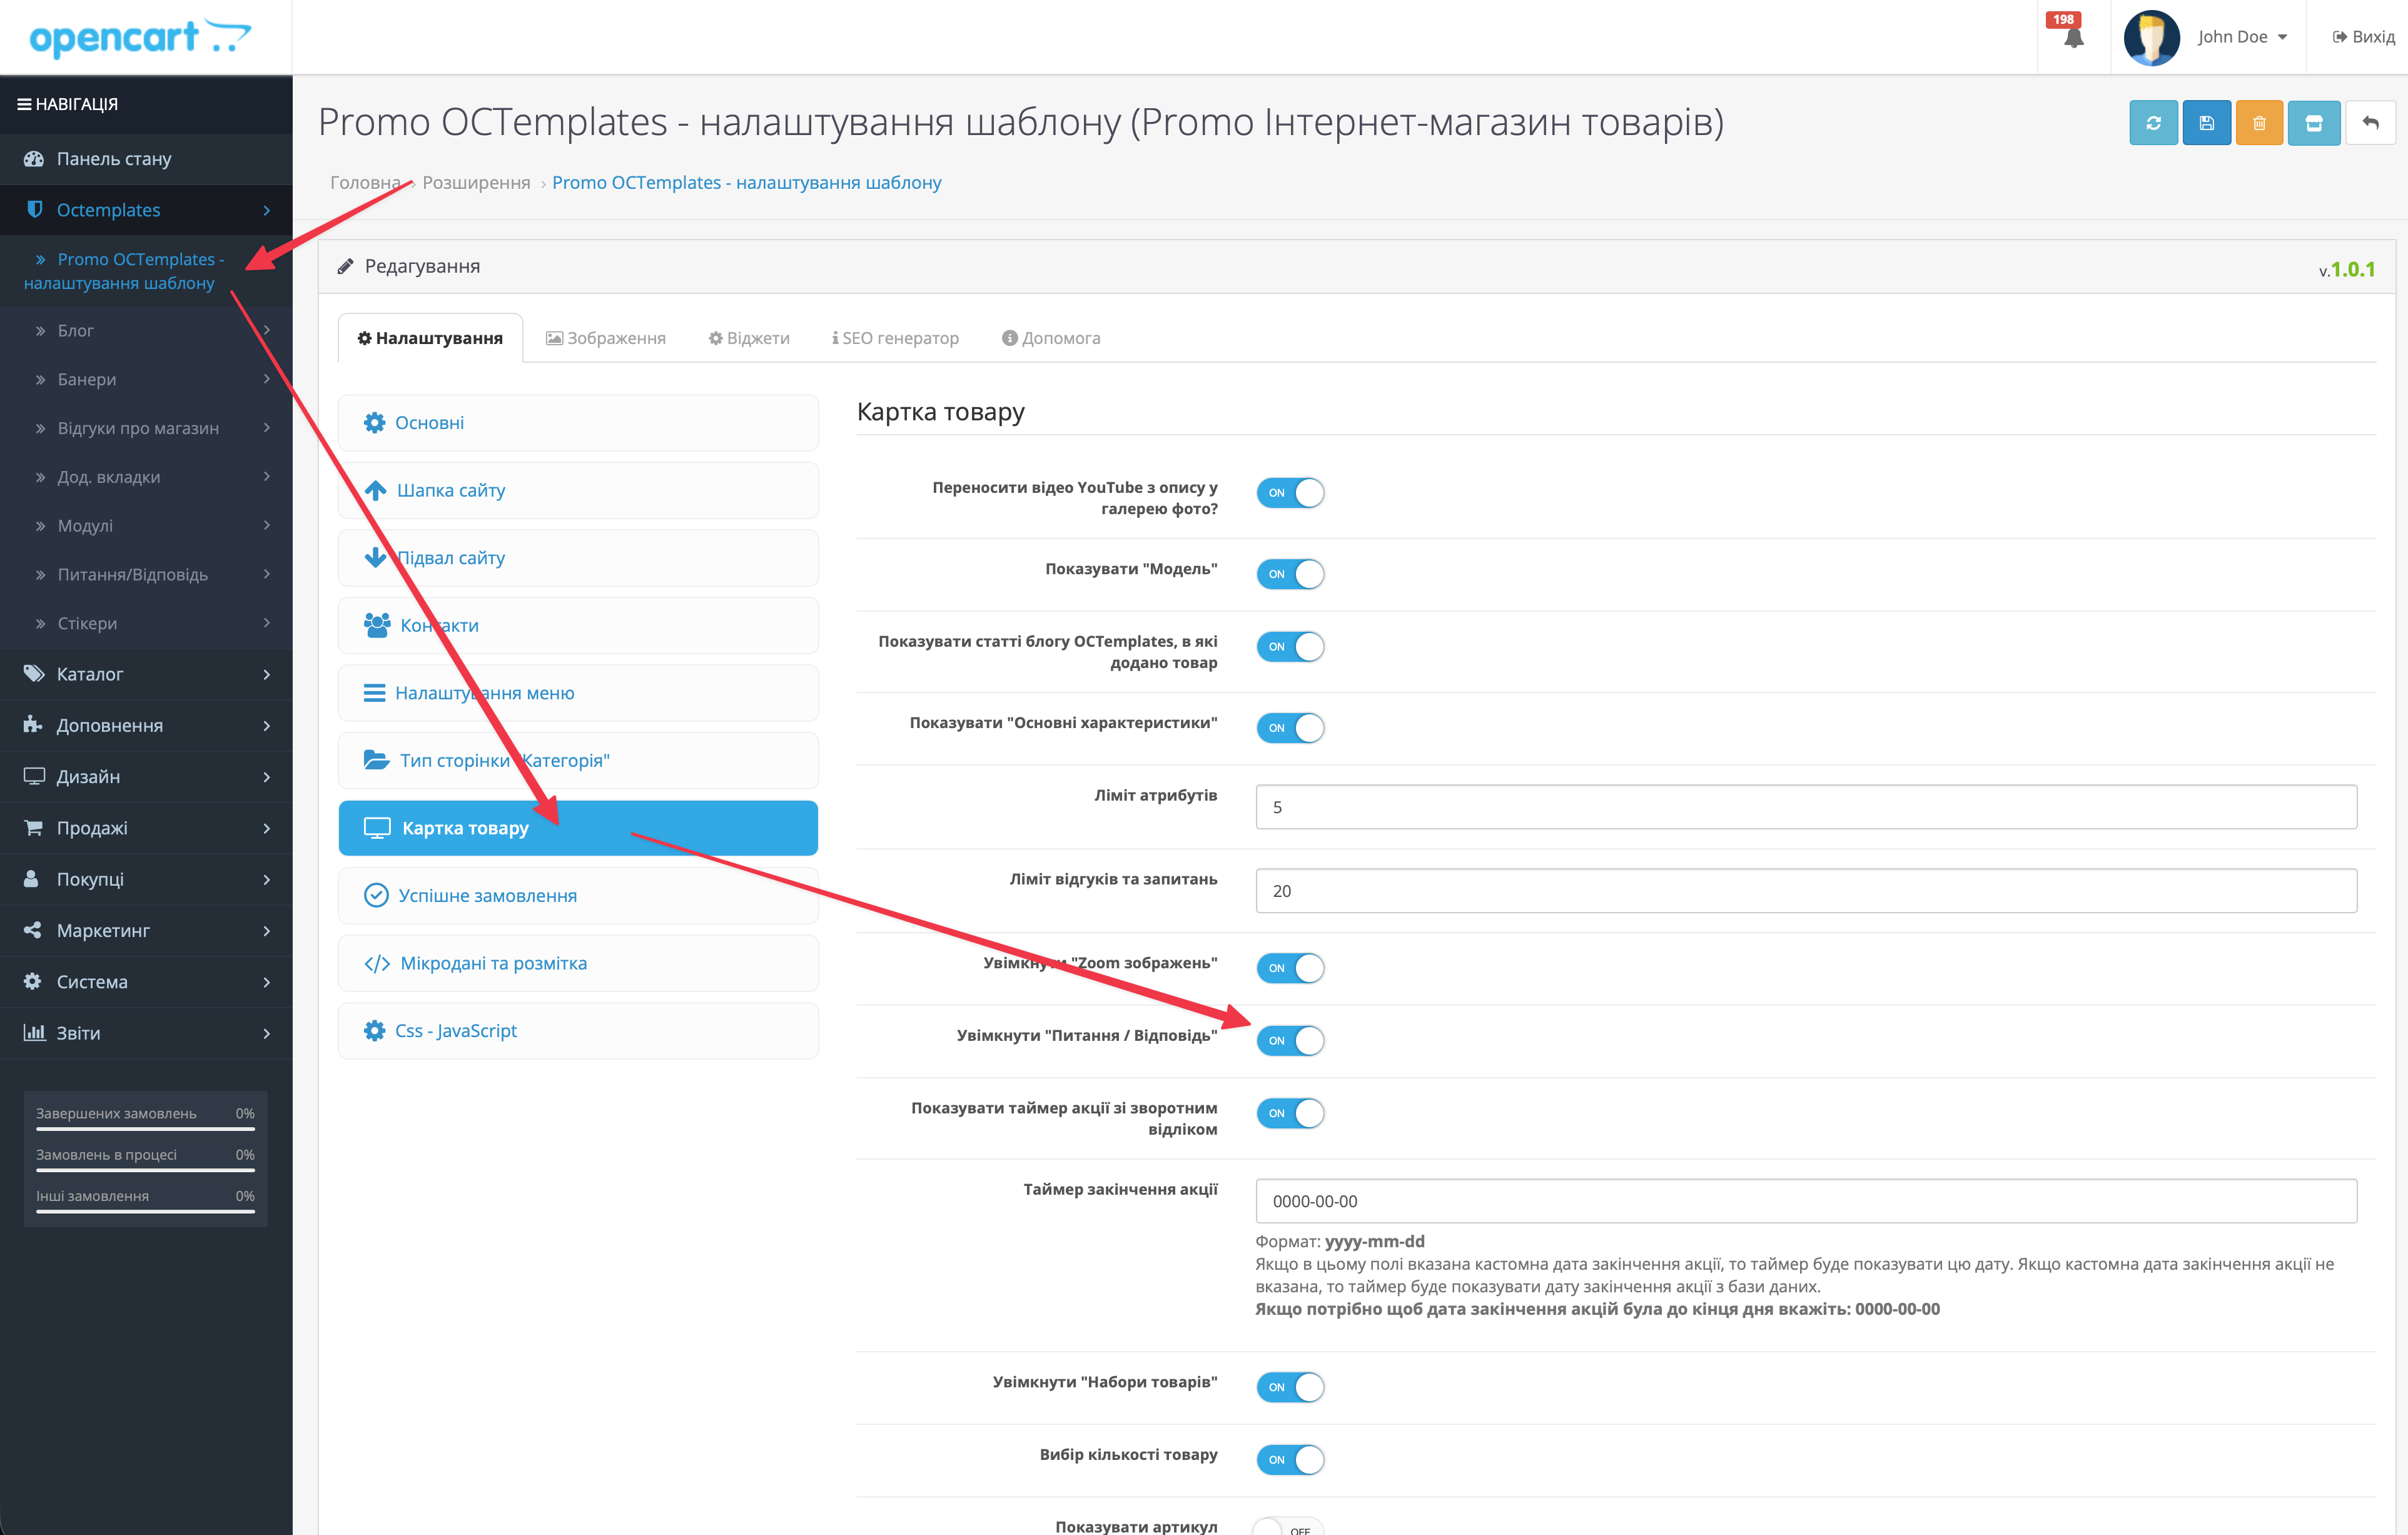Open the SEO генератор tab
Screen dimensions: 2408x1535
(x=895, y=338)
